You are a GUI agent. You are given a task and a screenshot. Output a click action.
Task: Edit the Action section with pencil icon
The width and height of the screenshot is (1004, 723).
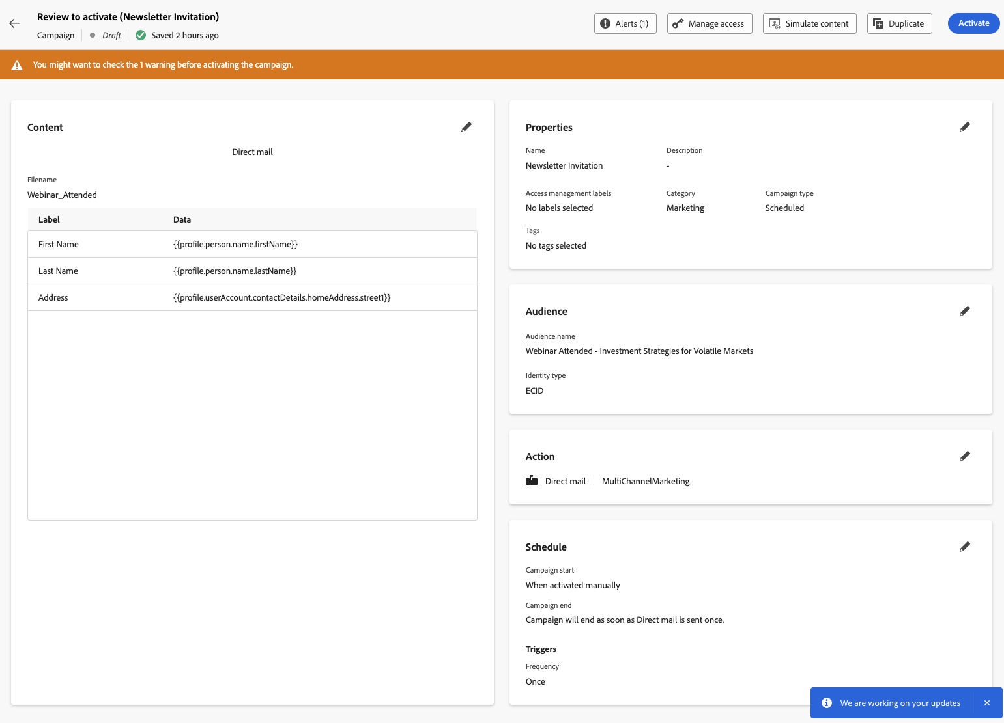point(965,456)
